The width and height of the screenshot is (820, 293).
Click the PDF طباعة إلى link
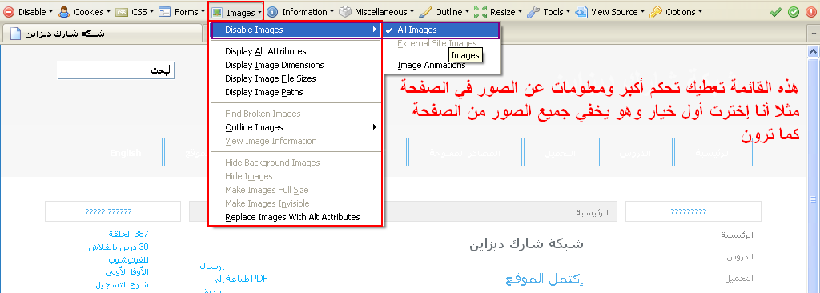tap(239, 279)
